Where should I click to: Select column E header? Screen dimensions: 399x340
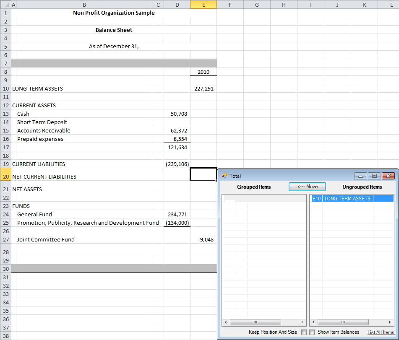coord(203,5)
